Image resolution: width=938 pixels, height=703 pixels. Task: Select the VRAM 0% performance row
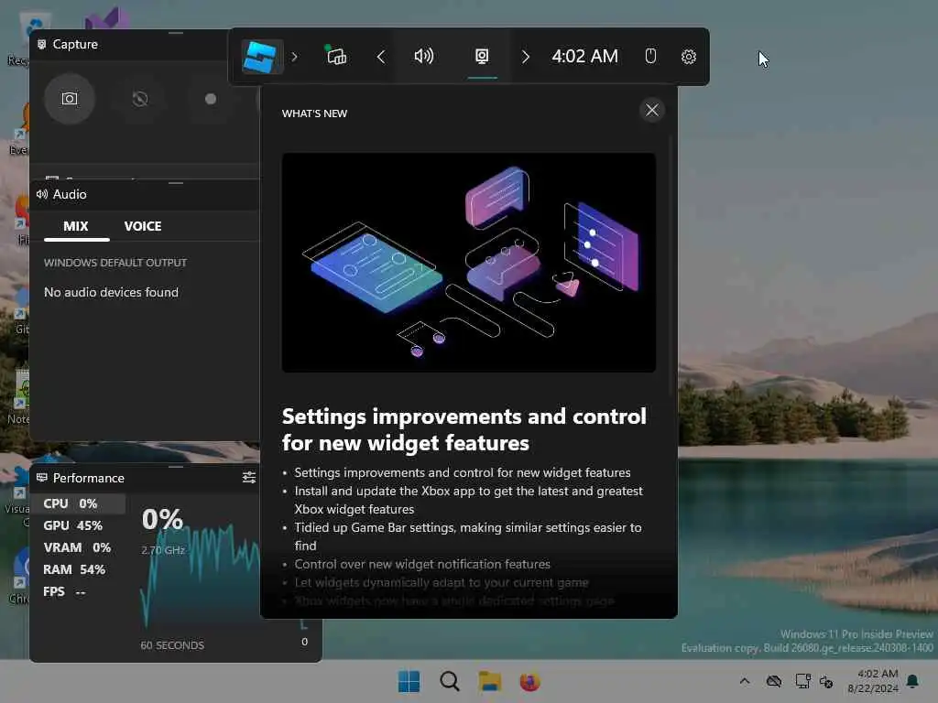78,547
